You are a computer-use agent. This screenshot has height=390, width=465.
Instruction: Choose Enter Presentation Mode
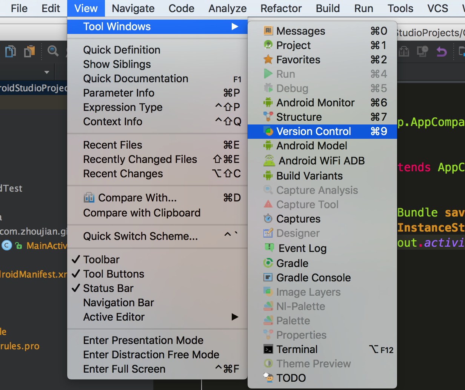point(143,340)
